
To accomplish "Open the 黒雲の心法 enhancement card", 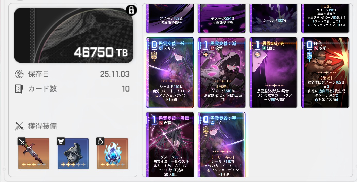I will [x=273, y=72].
